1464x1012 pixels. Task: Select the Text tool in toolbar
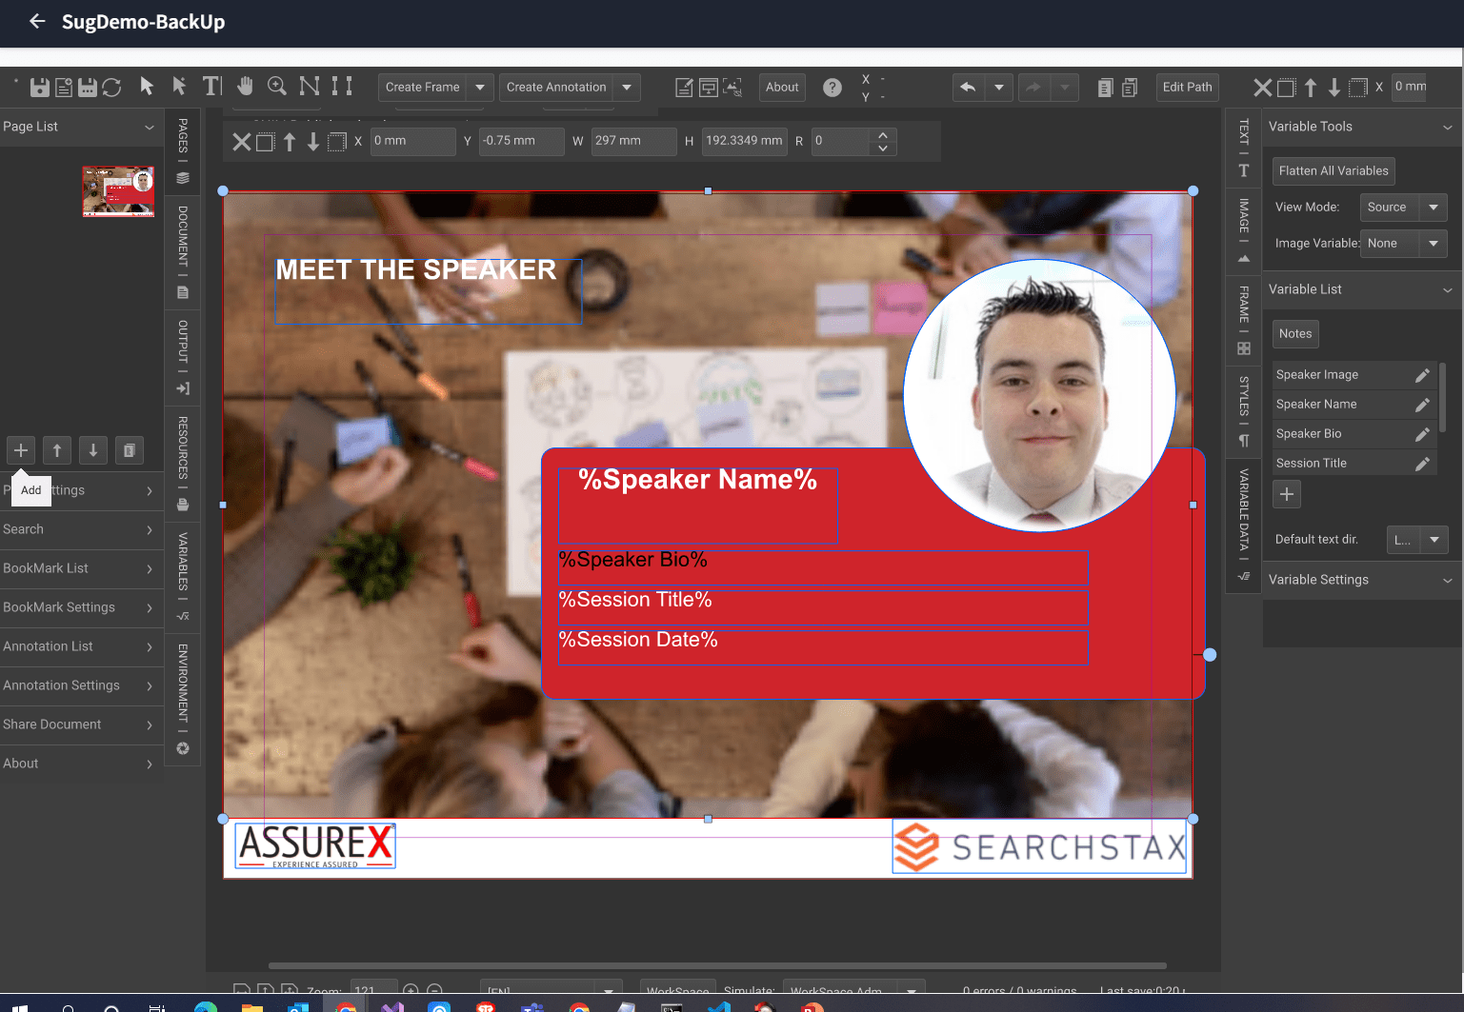(211, 87)
